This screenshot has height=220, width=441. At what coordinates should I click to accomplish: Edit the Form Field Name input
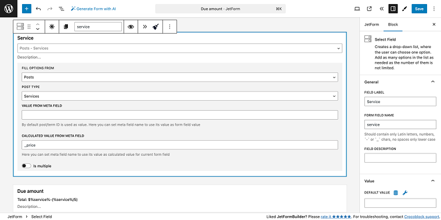pyautogui.click(x=400, y=124)
